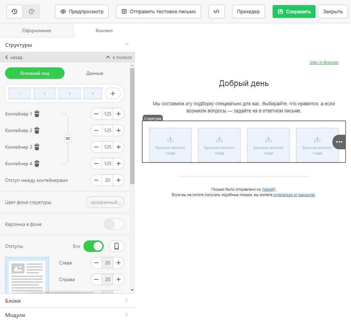This screenshot has width=351, height=322.
Task: Click the equal-width containers icon
Action: click(x=68, y=138)
